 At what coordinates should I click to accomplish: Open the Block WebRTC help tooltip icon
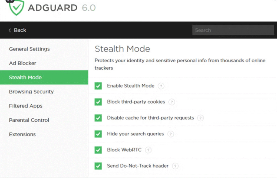[148, 150]
